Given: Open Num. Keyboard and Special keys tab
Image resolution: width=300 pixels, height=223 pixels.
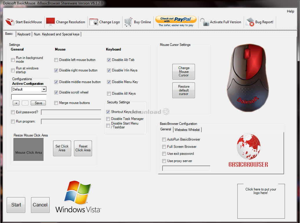Looking at the screenshot, I should coord(57,34).
